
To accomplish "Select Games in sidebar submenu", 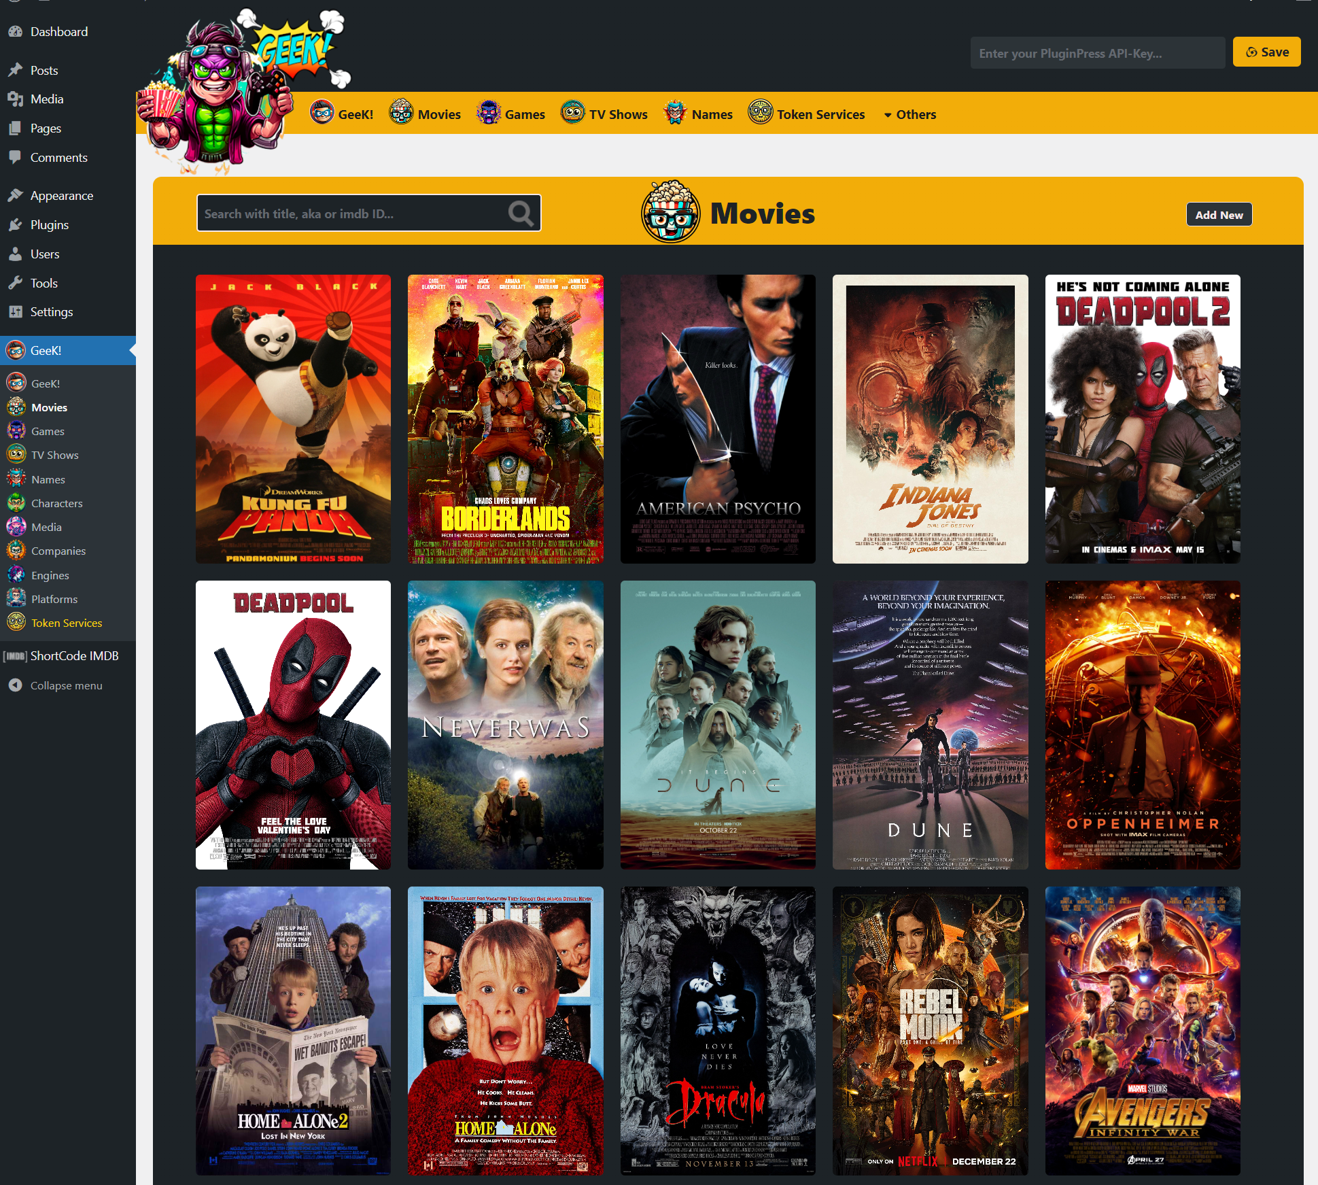I will click(x=48, y=431).
